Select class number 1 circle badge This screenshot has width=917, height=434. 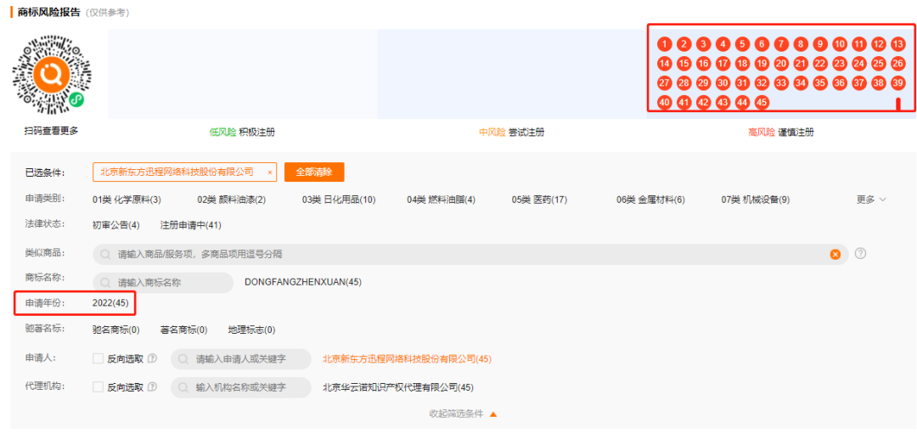(664, 44)
